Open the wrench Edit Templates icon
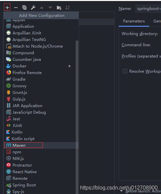Screen dimensions: 161x194 click(33, 8)
